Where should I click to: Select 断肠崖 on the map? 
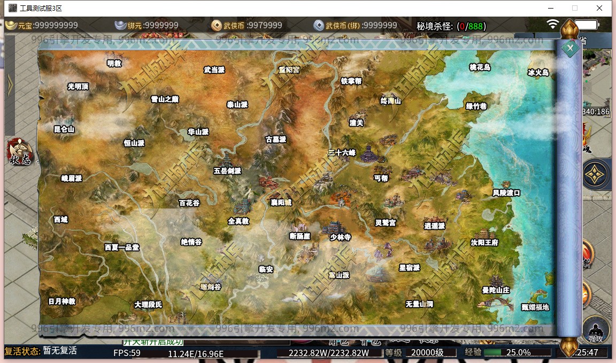[x=300, y=236]
